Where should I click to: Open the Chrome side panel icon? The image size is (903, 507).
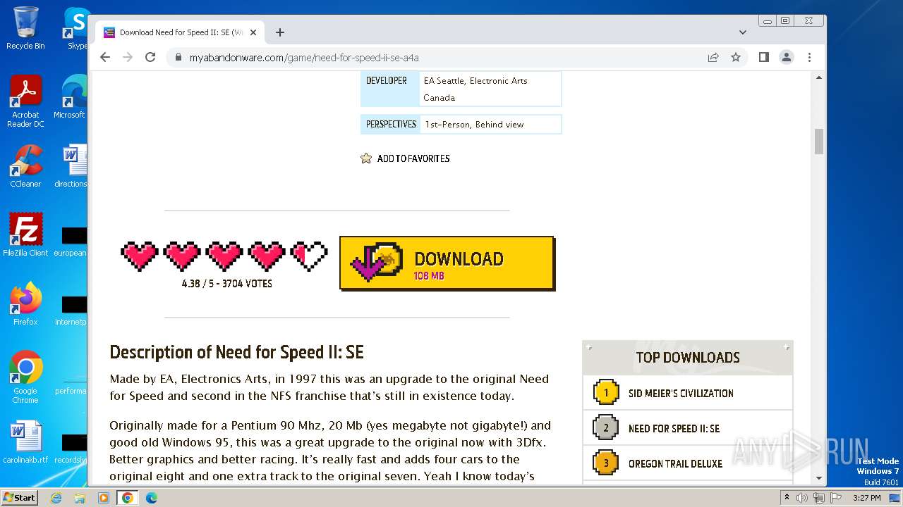click(763, 57)
